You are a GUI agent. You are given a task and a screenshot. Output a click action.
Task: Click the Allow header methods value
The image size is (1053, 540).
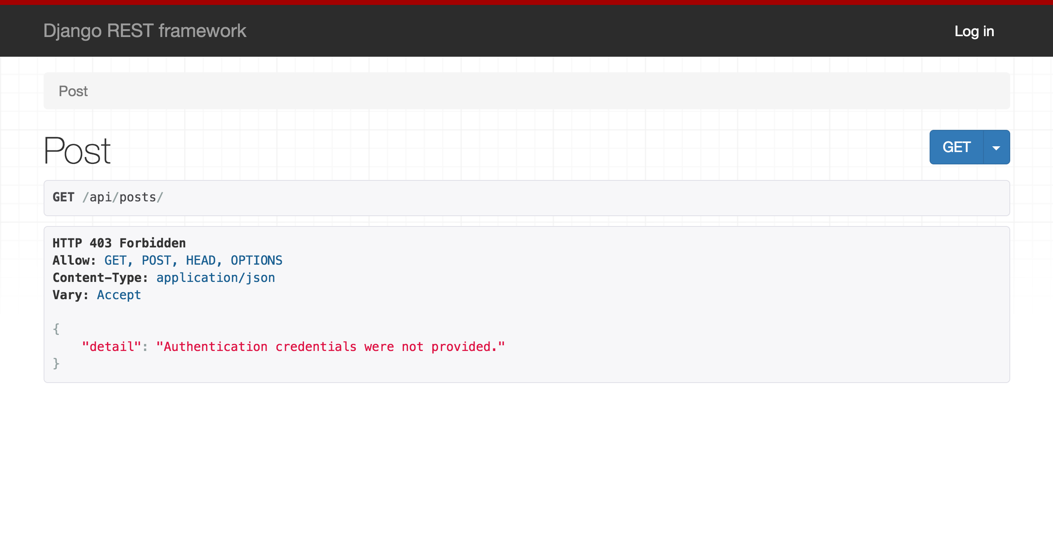[x=193, y=261]
